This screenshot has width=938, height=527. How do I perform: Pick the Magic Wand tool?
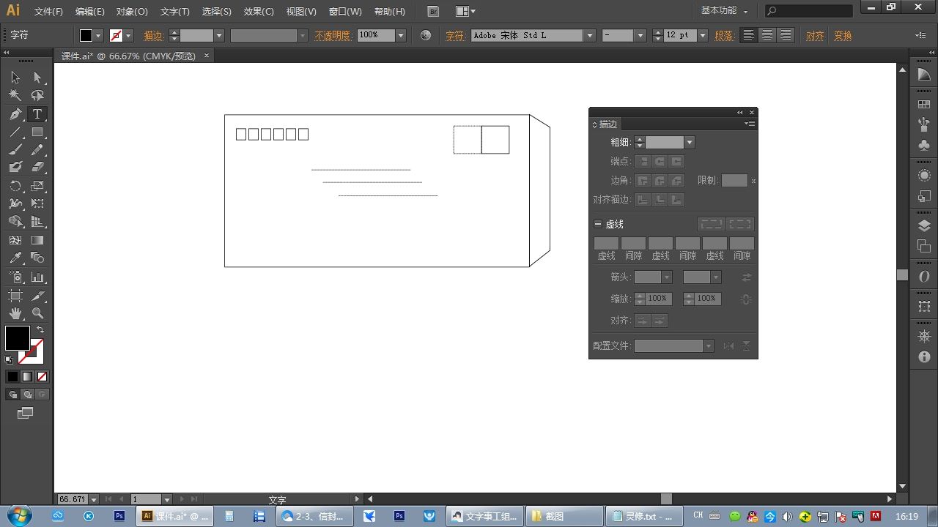pos(15,95)
